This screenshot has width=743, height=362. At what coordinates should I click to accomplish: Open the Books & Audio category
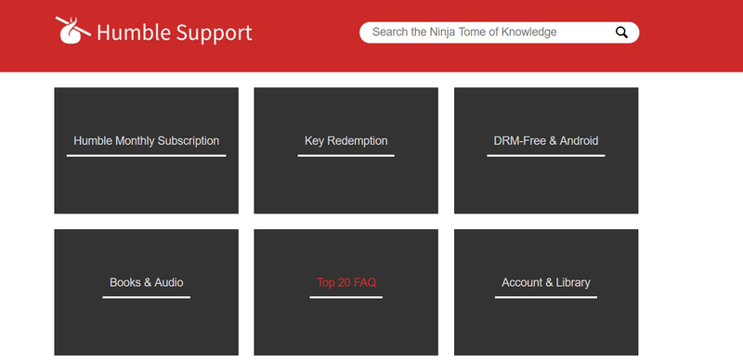click(x=147, y=291)
